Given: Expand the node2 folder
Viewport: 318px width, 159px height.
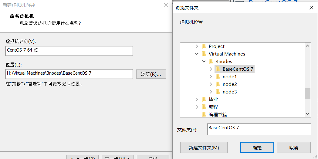Looking at the screenshot, I should point(211,84).
